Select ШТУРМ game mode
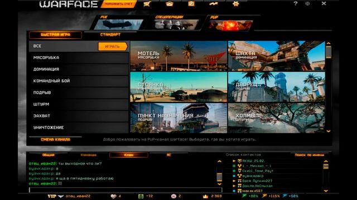Viewport: 357px width, 200px height. (79, 104)
